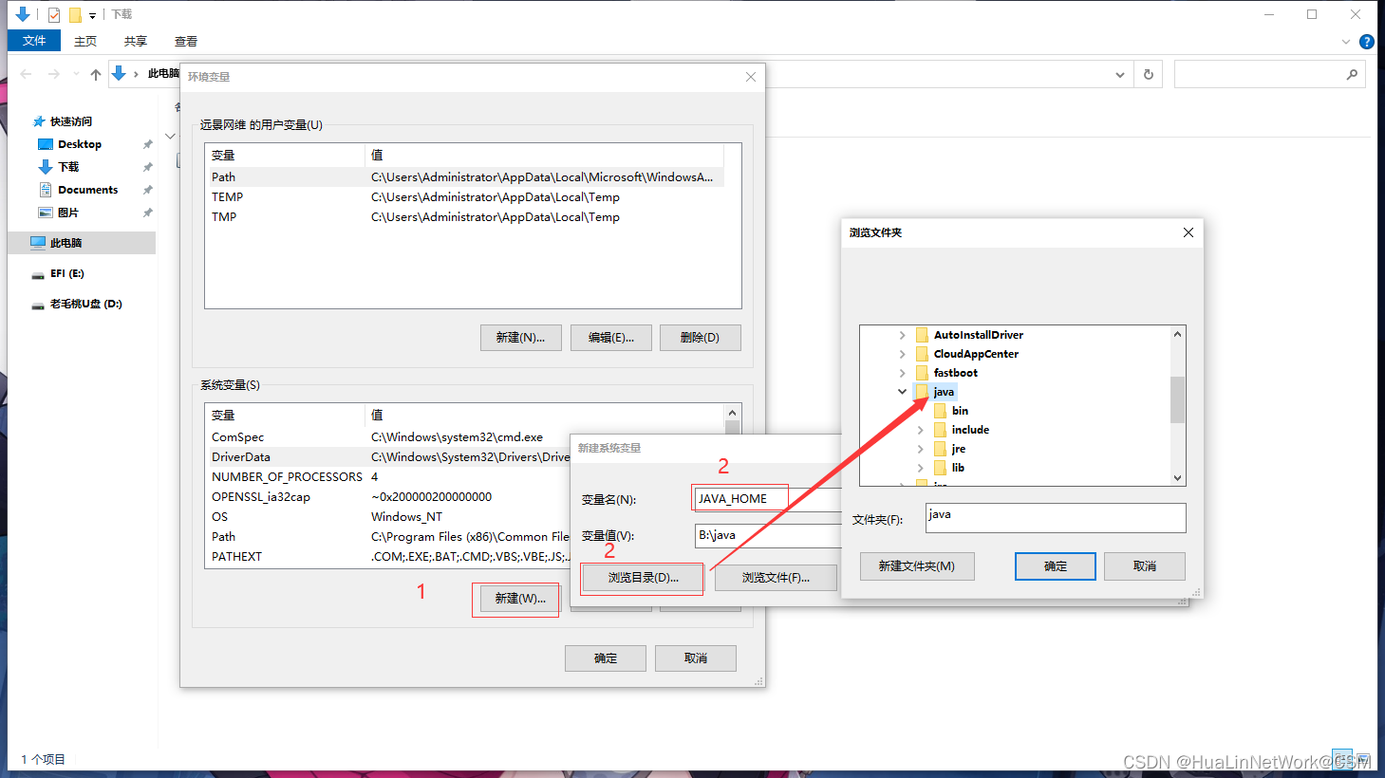Viewport: 1385px width, 778px height.
Task: Open the 主页 ribbon tab
Action: pos(85,41)
